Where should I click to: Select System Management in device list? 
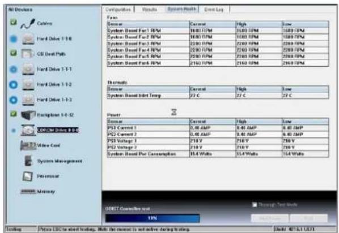coord(60,161)
